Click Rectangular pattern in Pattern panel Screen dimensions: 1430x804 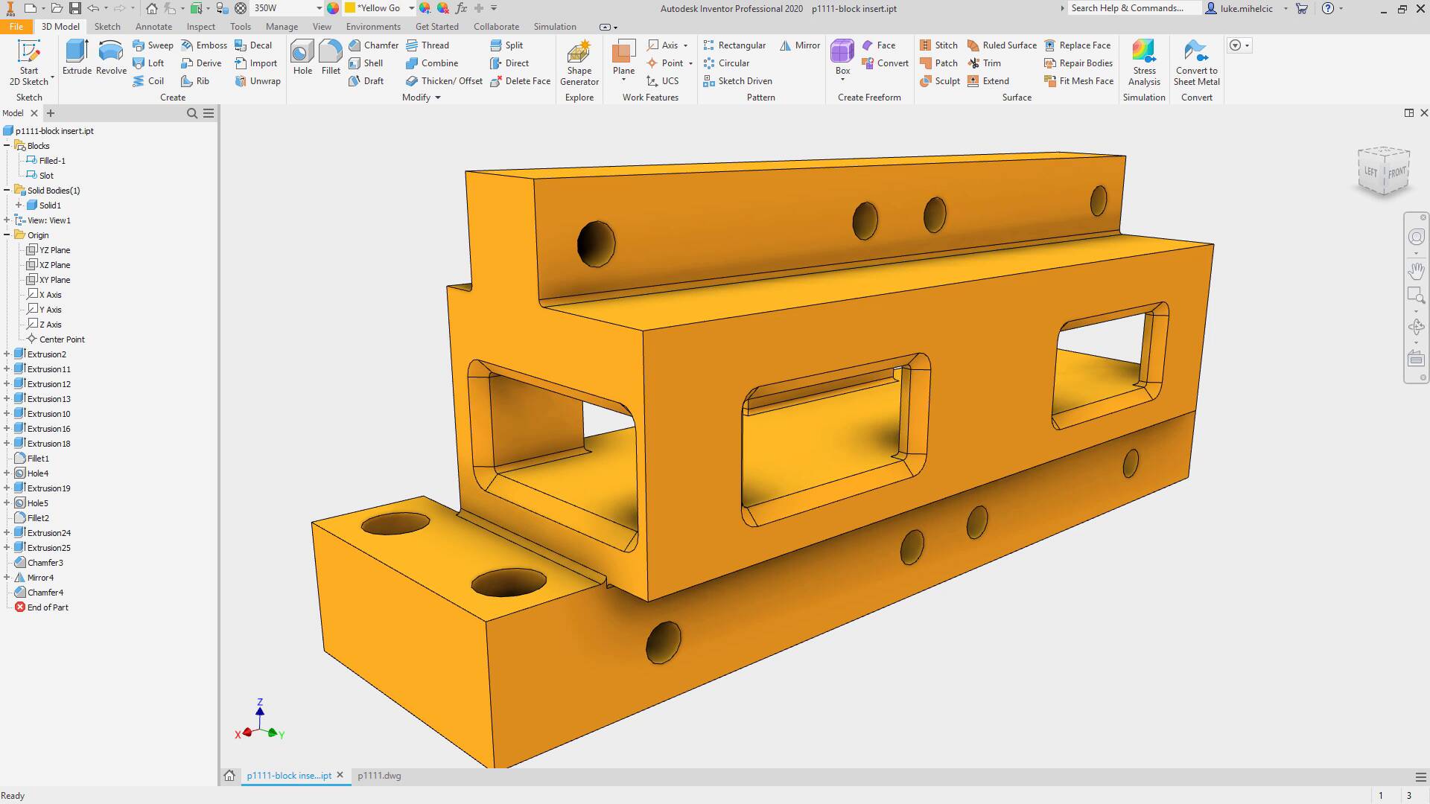734,45
